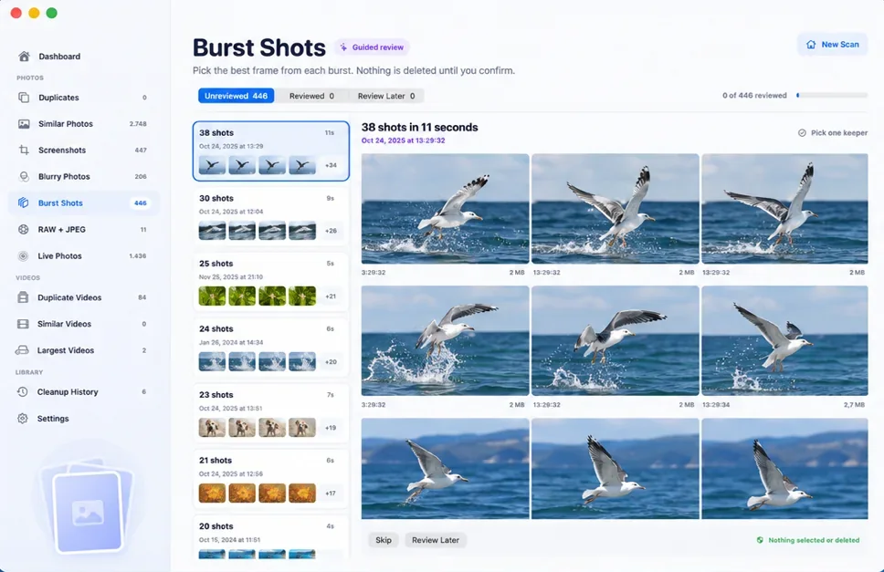The image size is (884, 572).
Task: Select right seagull photo in bottom row
Action: coord(784,468)
